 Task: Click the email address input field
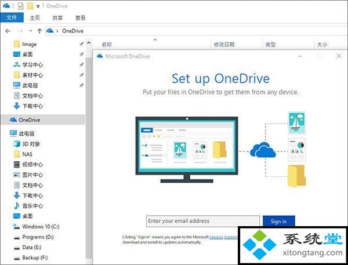tap(203, 221)
